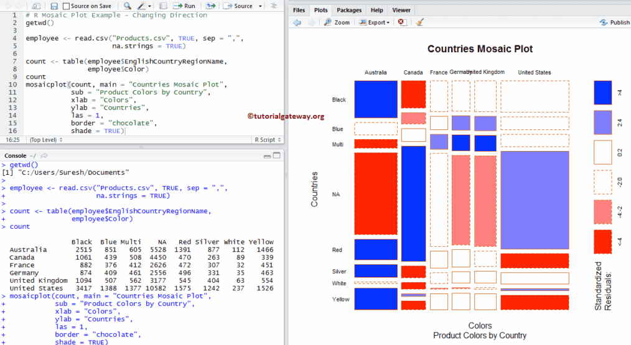Click the Australia column label in plot
The image size is (631, 345).
(x=375, y=72)
